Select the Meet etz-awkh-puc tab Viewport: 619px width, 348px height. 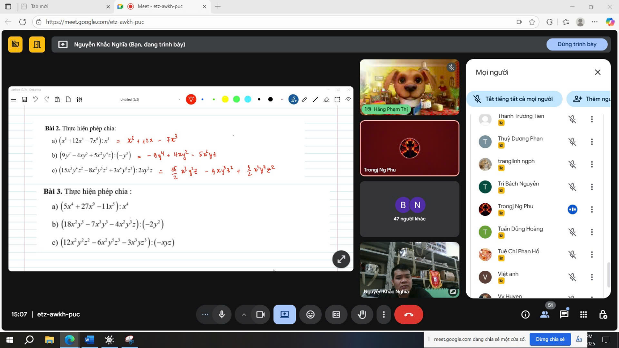(160, 7)
